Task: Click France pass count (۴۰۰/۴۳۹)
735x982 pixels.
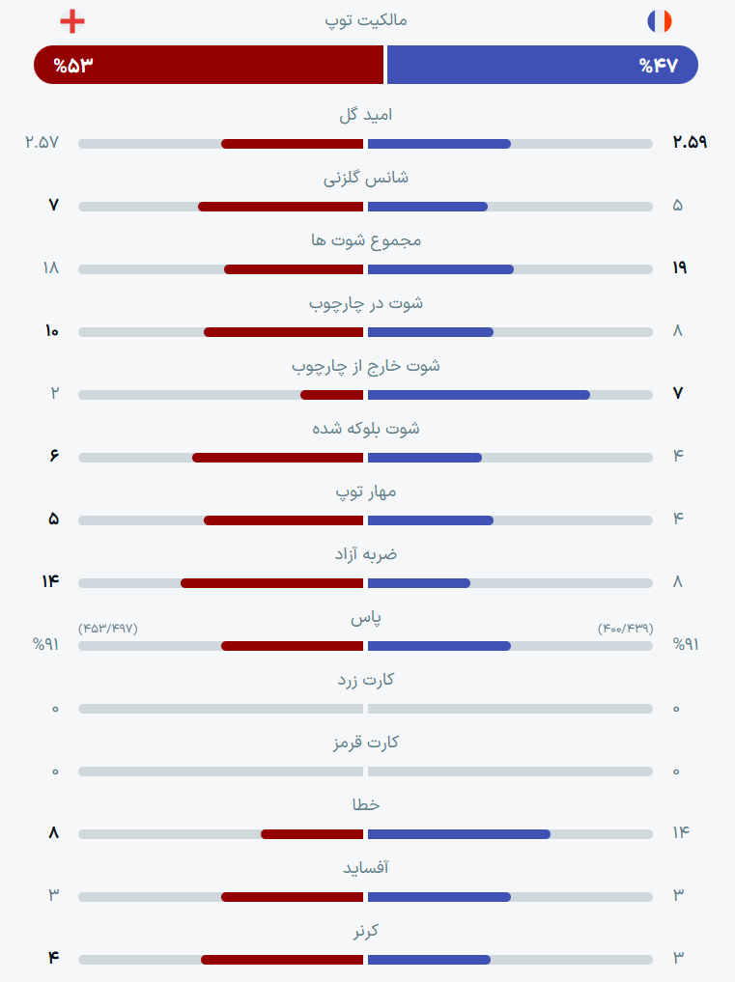Action: 625,629
